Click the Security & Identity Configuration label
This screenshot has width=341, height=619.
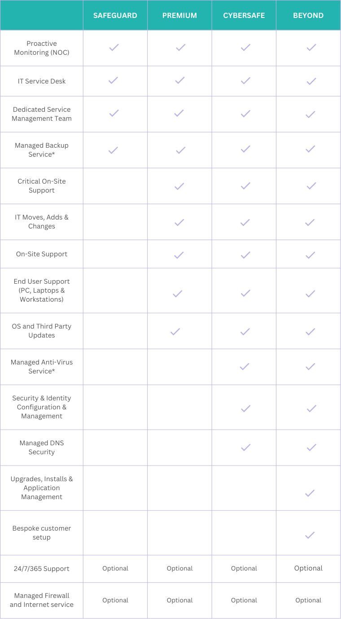pyautogui.click(x=42, y=407)
